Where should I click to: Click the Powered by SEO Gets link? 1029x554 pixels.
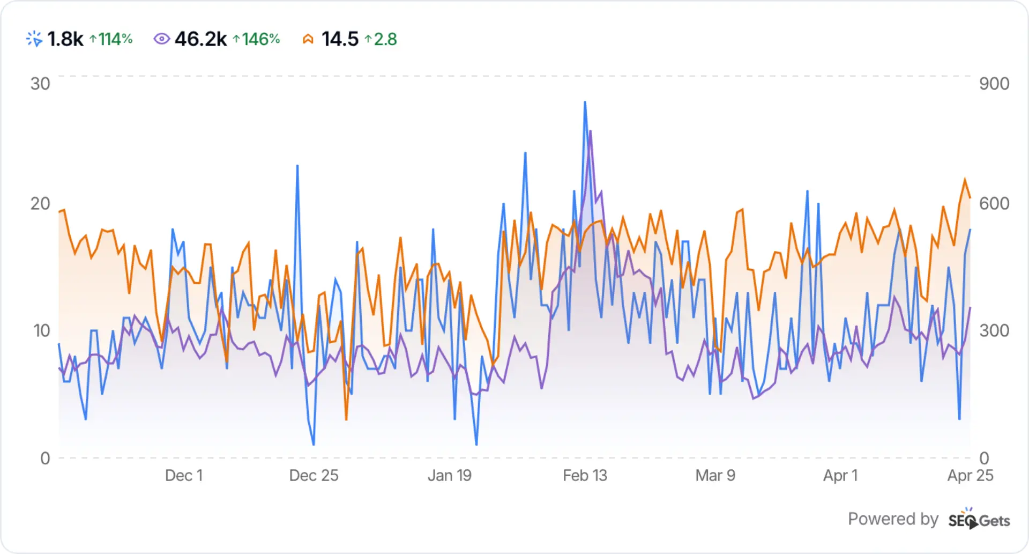coord(929,519)
